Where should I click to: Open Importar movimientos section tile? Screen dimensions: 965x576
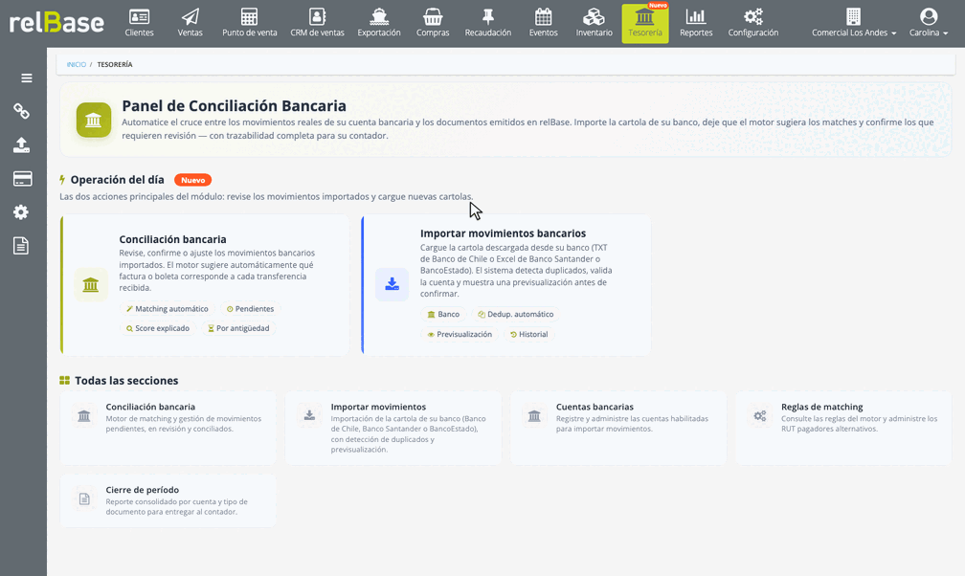(393, 428)
